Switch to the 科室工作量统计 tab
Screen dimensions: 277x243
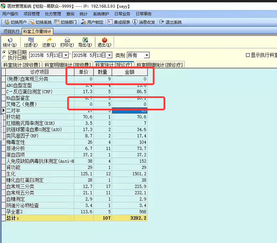coord(37,31)
